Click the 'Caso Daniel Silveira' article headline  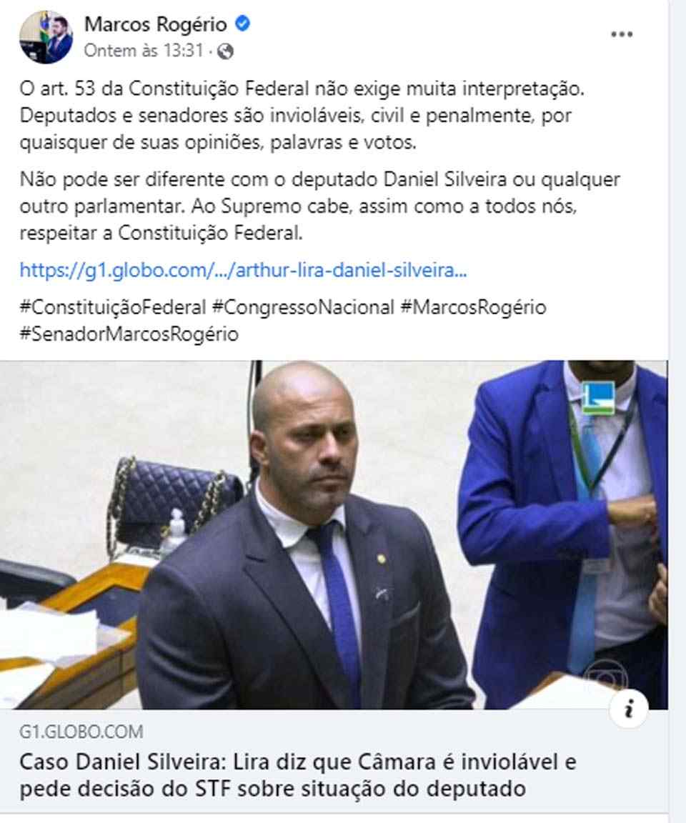coord(297,775)
